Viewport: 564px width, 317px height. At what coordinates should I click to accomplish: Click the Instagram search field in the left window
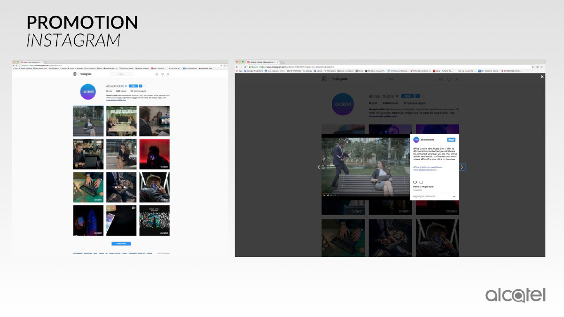coord(121,74)
